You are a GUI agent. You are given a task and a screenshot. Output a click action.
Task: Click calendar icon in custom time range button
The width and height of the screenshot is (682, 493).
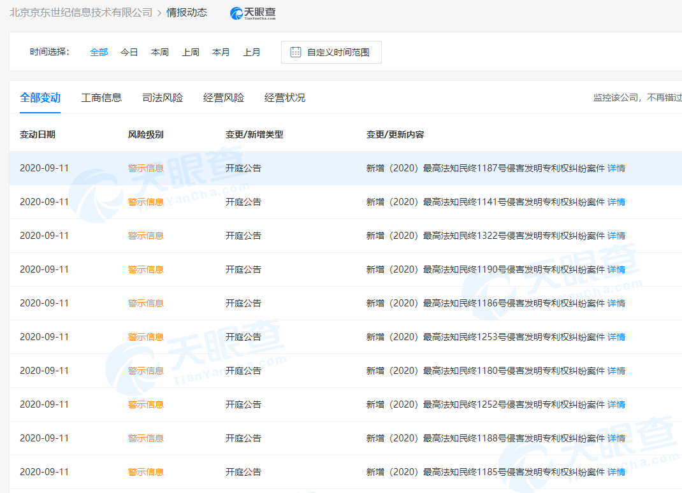[x=295, y=52]
